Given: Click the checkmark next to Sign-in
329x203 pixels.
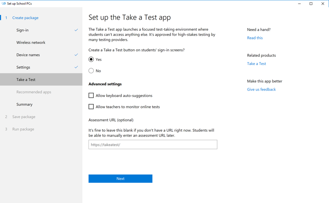Looking at the screenshot, I should [x=76, y=30].
